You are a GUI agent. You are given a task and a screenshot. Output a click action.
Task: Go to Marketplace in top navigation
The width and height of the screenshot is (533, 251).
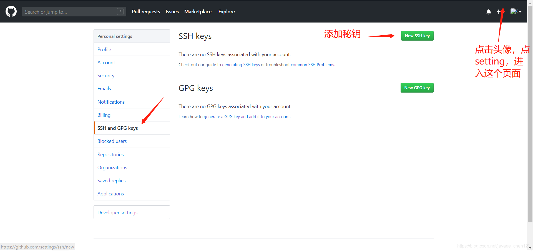(x=198, y=12)
